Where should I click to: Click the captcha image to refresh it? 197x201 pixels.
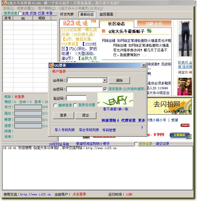(115, 100)
